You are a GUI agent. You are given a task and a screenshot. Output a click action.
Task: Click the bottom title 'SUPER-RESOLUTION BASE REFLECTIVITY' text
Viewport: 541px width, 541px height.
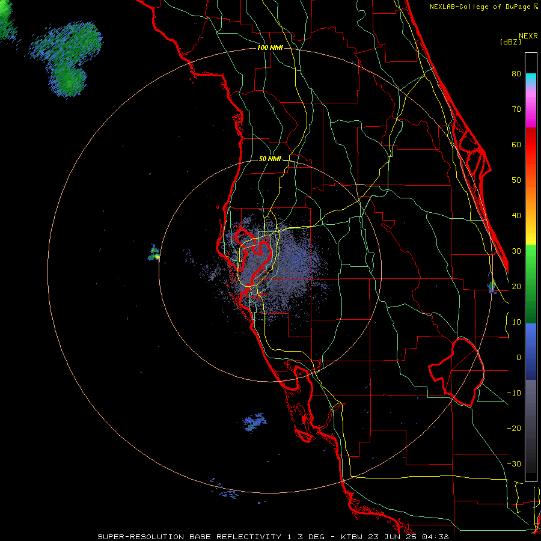pos(189,537)
